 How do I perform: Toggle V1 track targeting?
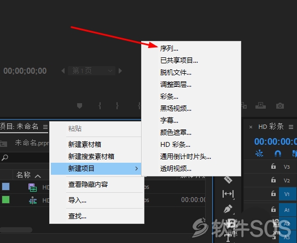tap(287, 194)
